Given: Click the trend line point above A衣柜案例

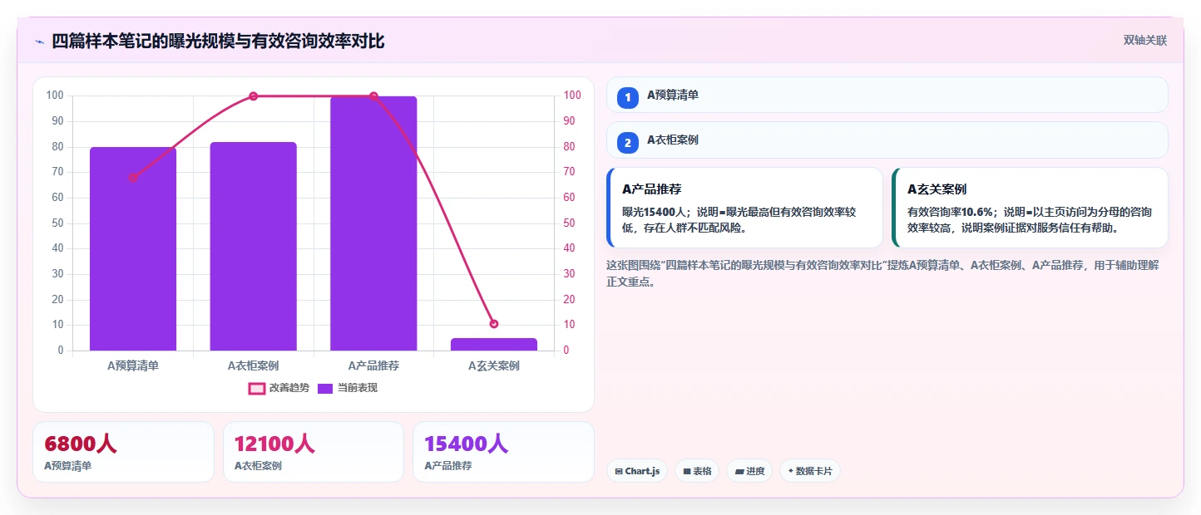Looking at the screenshot, I should coord(254,96).
